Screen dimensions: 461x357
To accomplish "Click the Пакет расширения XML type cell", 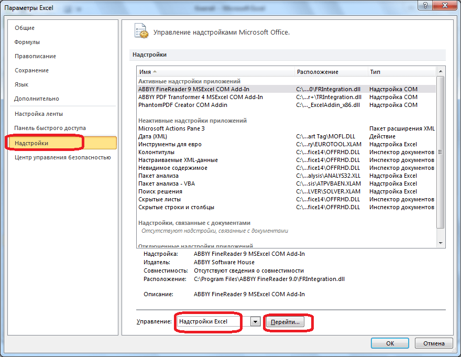I will (402, 128).
